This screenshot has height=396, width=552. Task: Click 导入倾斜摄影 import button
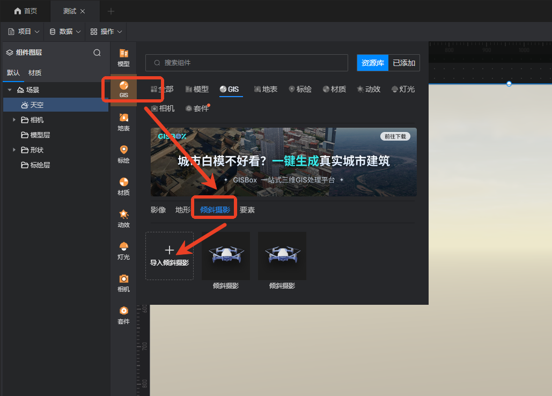170,256
